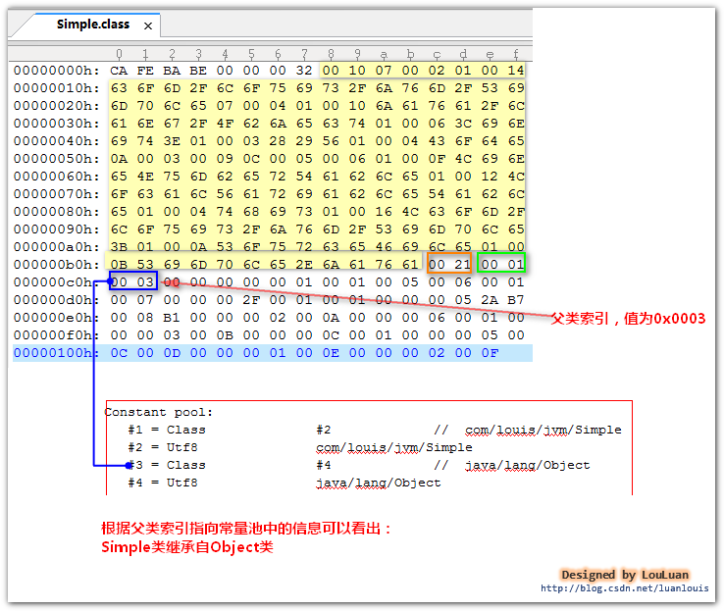This screenshot has height=611, width=724.
Task: Click byte BA in the first row
Action: click(172, 71)
